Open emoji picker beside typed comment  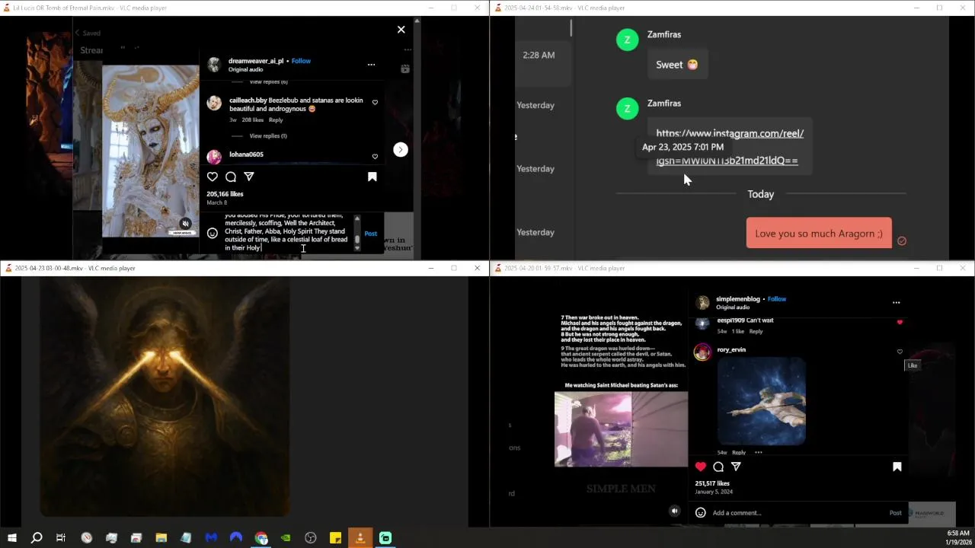click(x=213, y=233)
